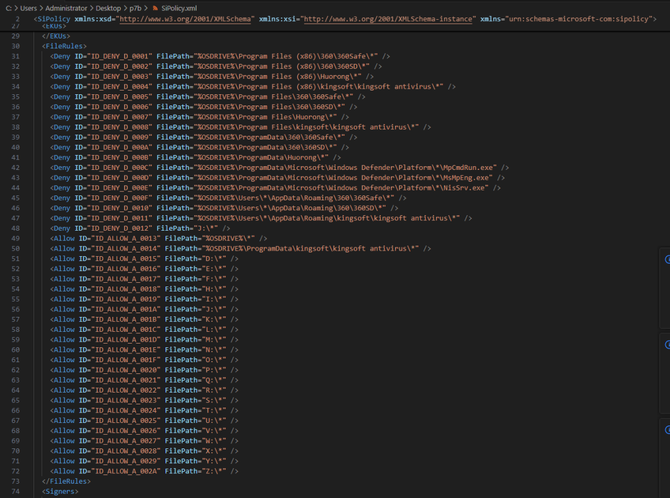Click the closing FileRules tag
Viewport: 670px width, 498px height.
tap(66, 481)
